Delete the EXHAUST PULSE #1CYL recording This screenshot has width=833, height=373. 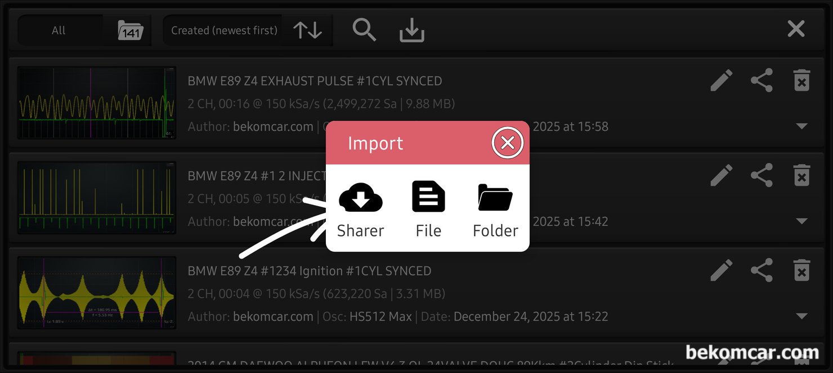click(x=801, y=80)
